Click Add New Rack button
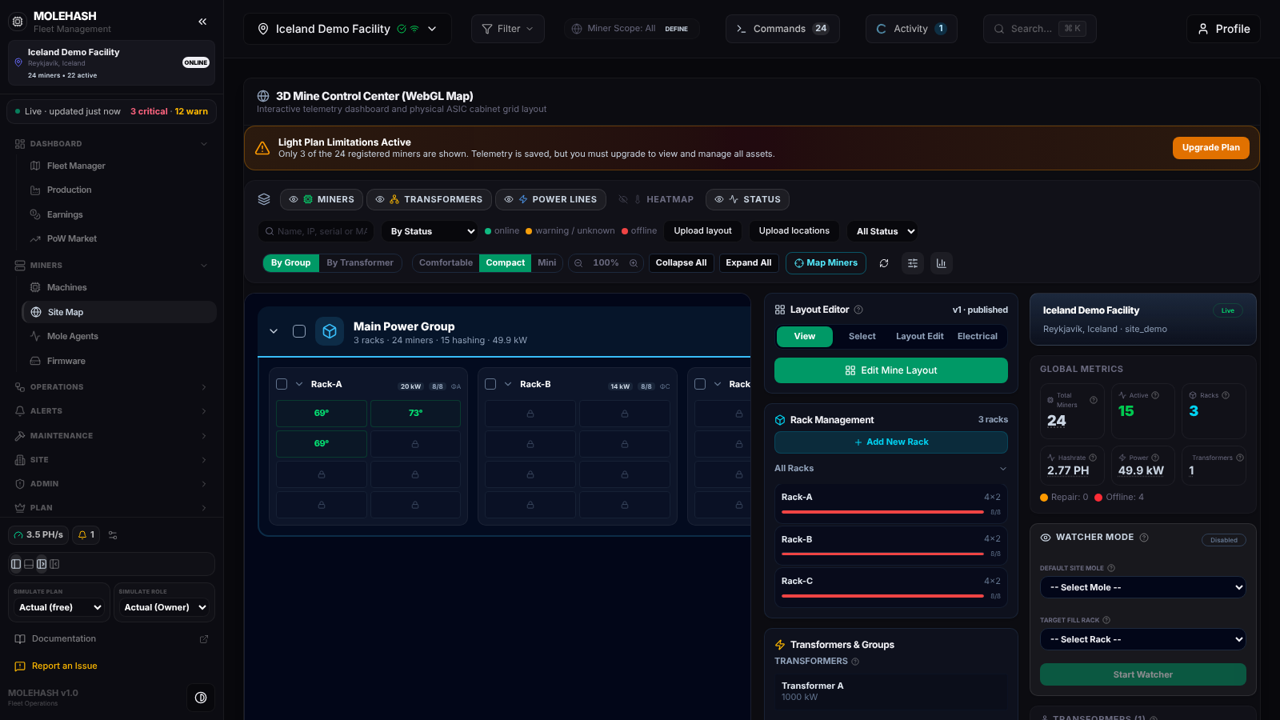The height and width of the screenshot is (720, 1280). point(890,442)
